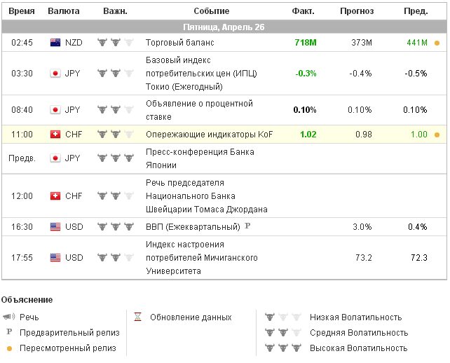450x363 pixels.
Task: Click the orange revised dot in NZD row
Action: pos(437,43)
